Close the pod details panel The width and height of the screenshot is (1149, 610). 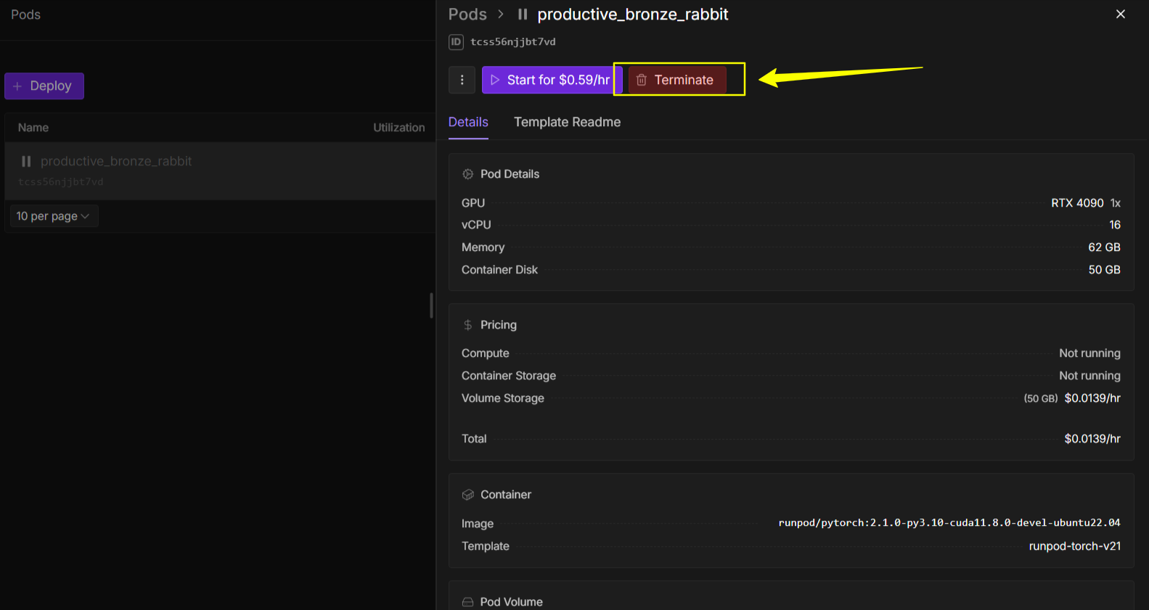(1120, 15)
